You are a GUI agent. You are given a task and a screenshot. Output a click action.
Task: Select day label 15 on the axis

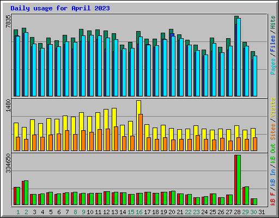(x=131, y=212)
